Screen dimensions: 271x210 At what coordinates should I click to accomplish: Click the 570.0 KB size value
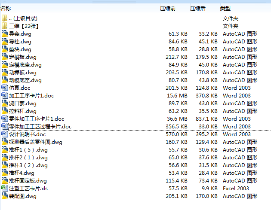[176, 134]
